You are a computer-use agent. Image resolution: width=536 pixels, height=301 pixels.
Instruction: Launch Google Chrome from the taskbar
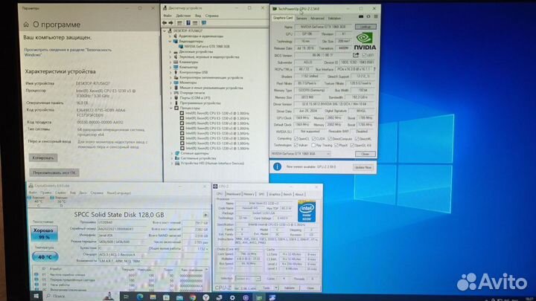coord(193,297)
